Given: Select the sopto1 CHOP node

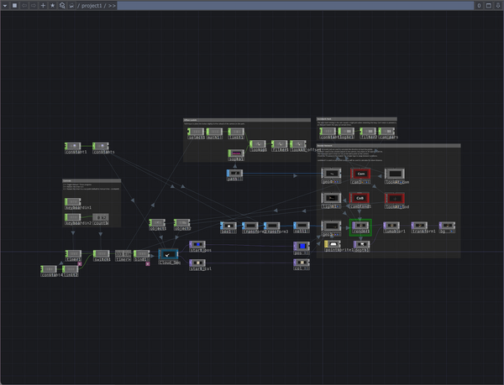Looking at the screenshot, I should [x=236, y=153].
